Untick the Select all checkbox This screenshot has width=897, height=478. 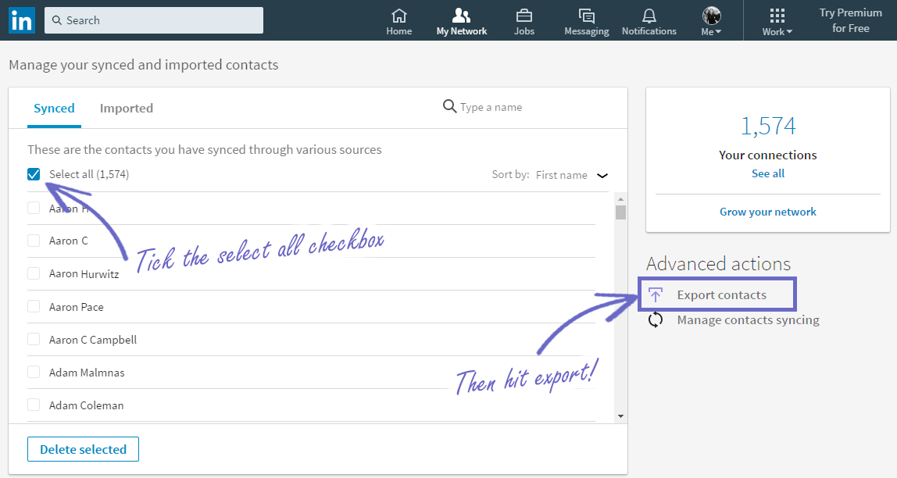point(33,173)
